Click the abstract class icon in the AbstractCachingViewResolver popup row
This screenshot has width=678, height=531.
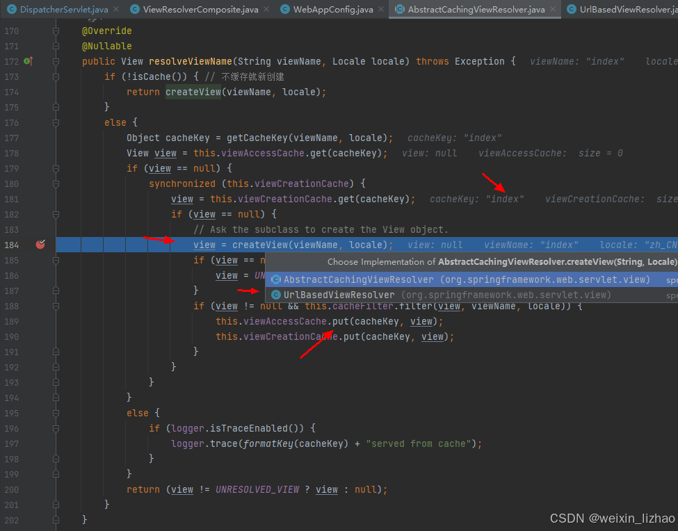tap(276, 279)
